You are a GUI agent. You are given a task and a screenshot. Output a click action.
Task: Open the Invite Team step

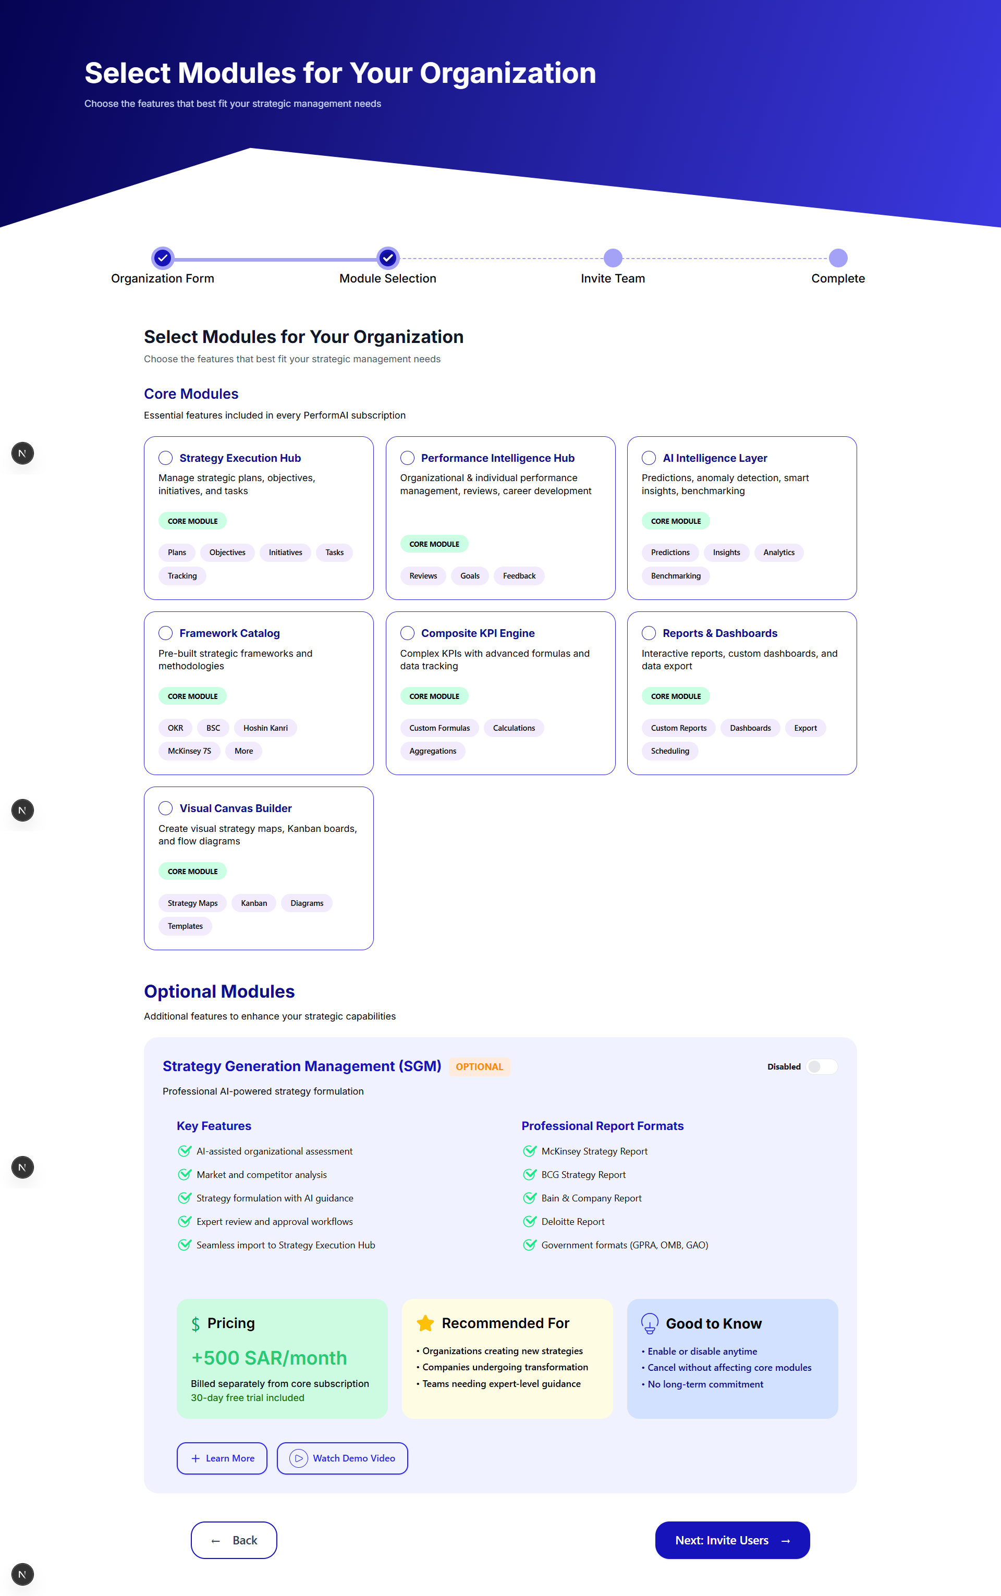pos(613,259)
